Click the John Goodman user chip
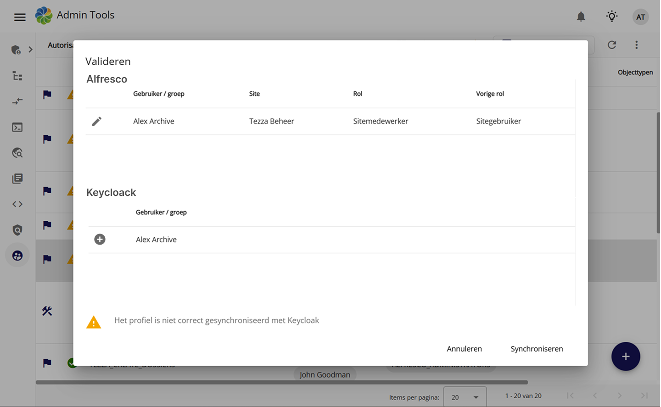The image size is (661, 407). 325,375
